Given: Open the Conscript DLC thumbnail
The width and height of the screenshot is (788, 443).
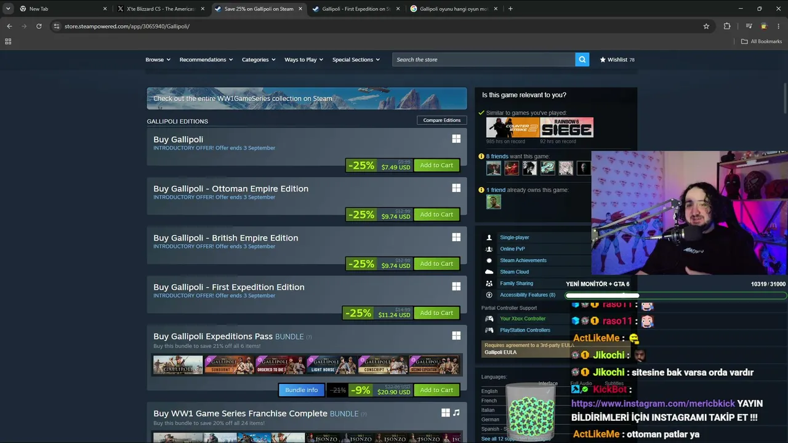Looking at the screenshot, I should [x=382, y=365].
